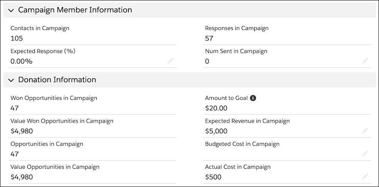The height and width of the screenshot is (187, 379).
Task: Click Campaign Member Information section header
Action: pyautogui.click(x=75, y=10)
